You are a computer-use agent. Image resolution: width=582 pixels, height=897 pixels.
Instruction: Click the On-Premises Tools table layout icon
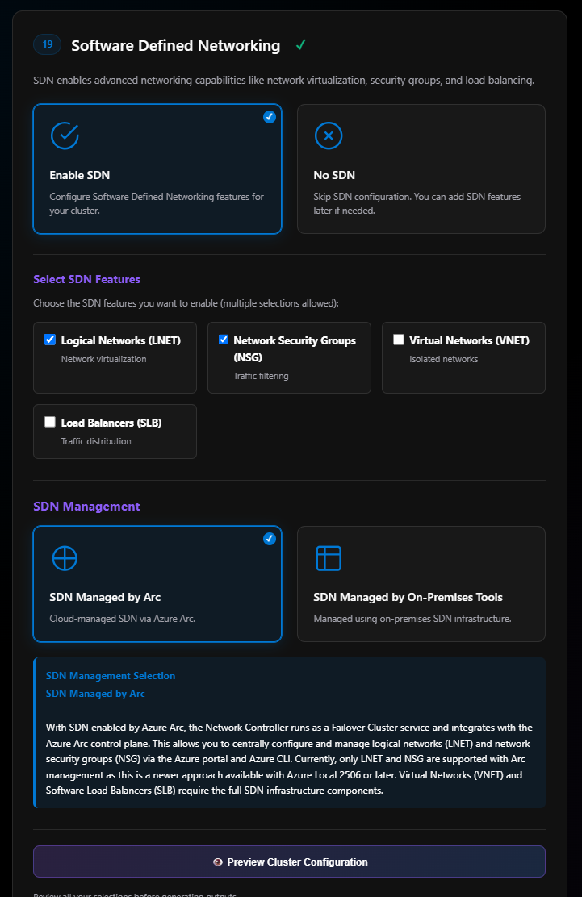click(x=329, y=558)
